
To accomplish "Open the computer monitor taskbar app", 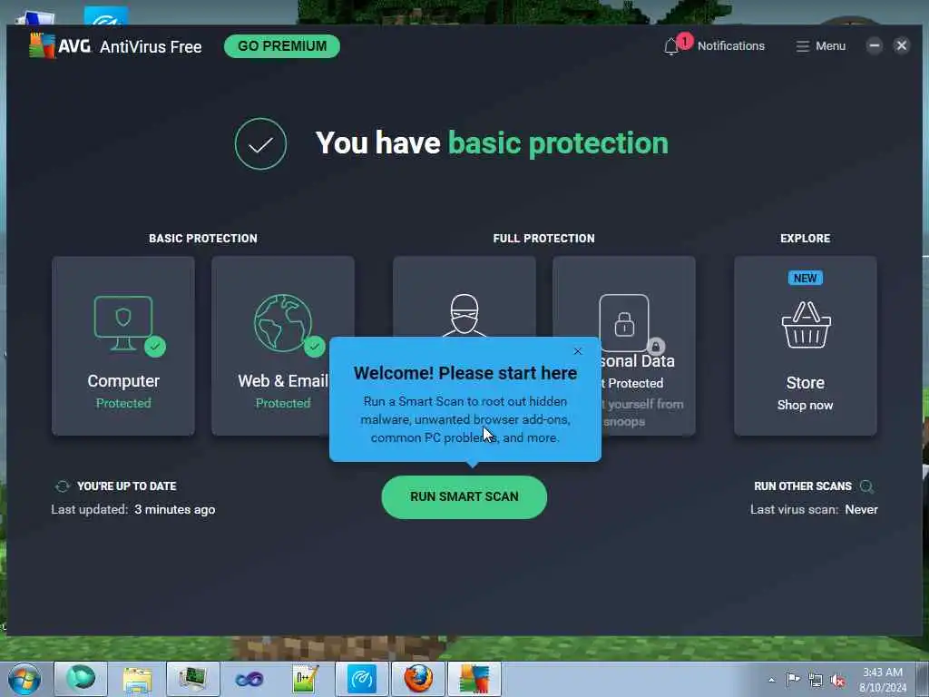I will click(193, 679).
